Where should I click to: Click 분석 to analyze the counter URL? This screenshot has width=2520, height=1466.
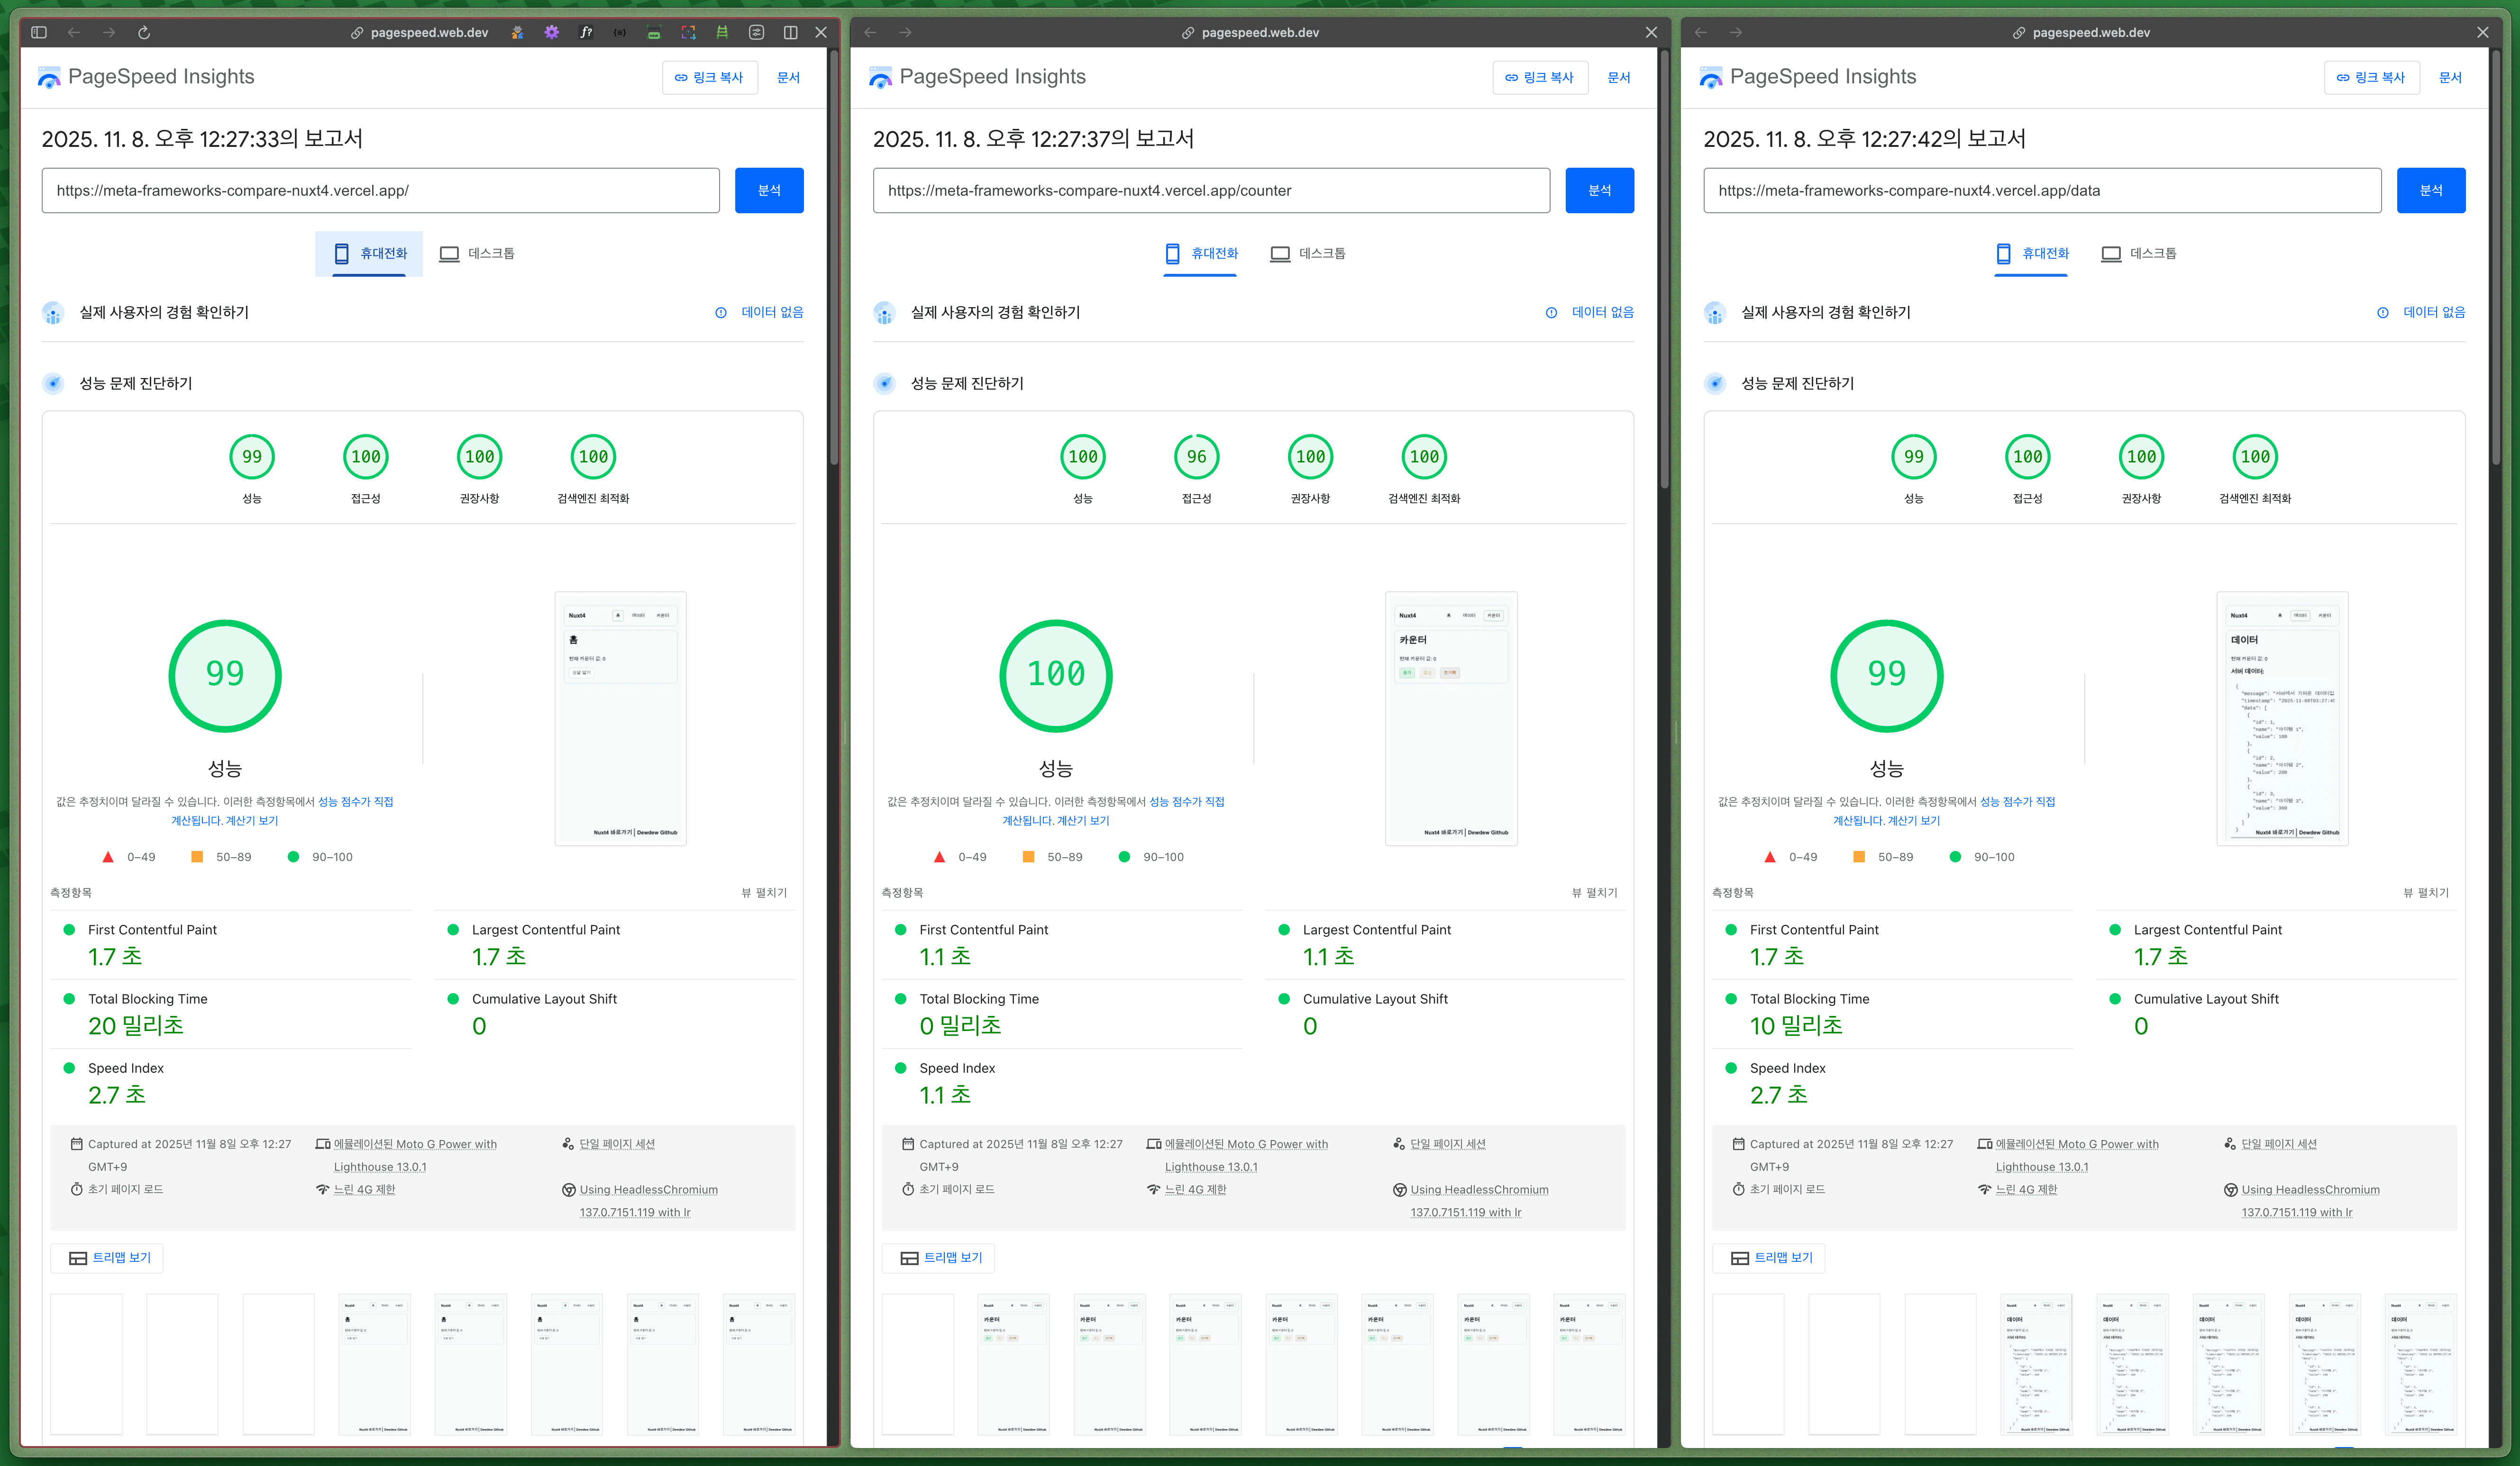(x=1600, y=190)
